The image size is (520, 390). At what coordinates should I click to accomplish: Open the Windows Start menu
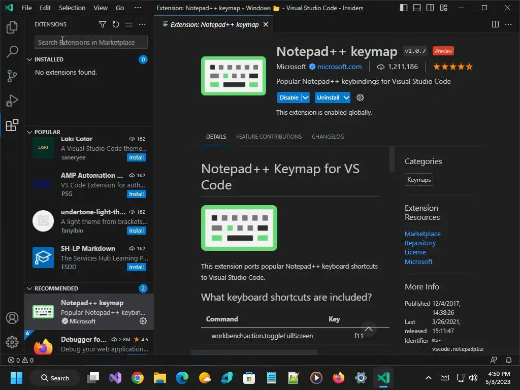[16, 378]
